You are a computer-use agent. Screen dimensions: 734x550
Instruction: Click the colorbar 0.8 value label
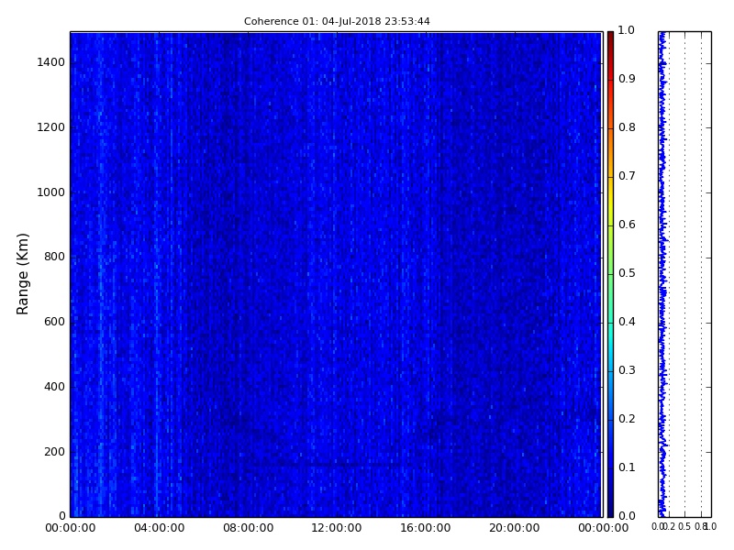(627, 127)
